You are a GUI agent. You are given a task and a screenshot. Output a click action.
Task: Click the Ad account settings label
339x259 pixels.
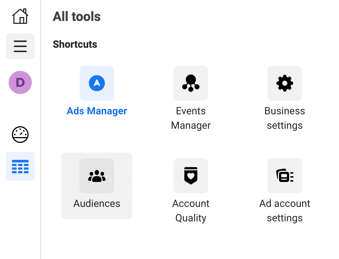click(285, 211)
